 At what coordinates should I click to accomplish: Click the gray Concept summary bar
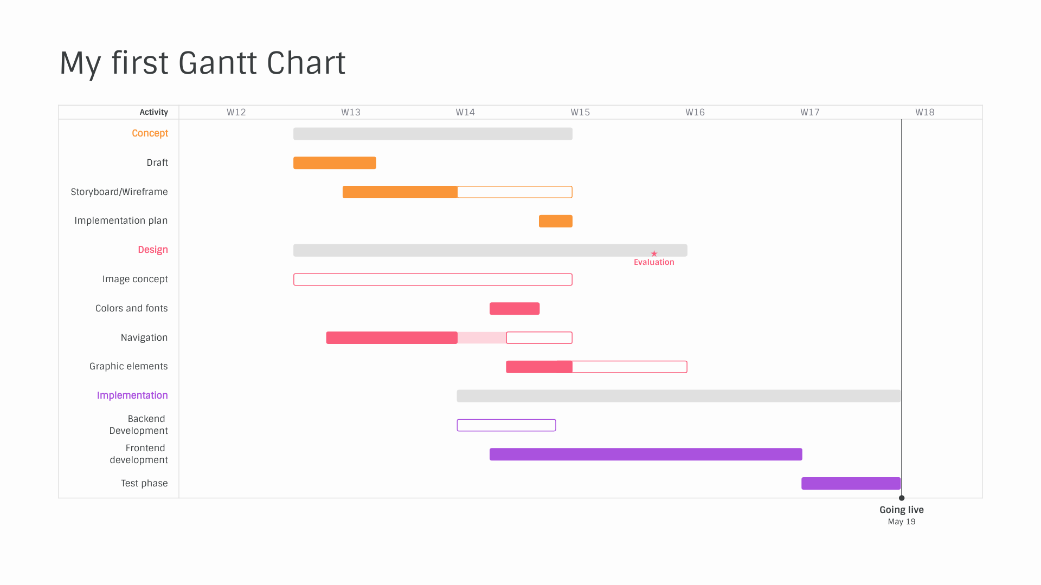(x=433, y=134)
